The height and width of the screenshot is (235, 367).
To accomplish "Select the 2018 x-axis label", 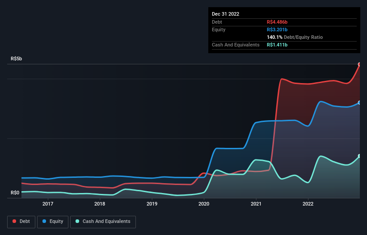I will tap(100, 204).
